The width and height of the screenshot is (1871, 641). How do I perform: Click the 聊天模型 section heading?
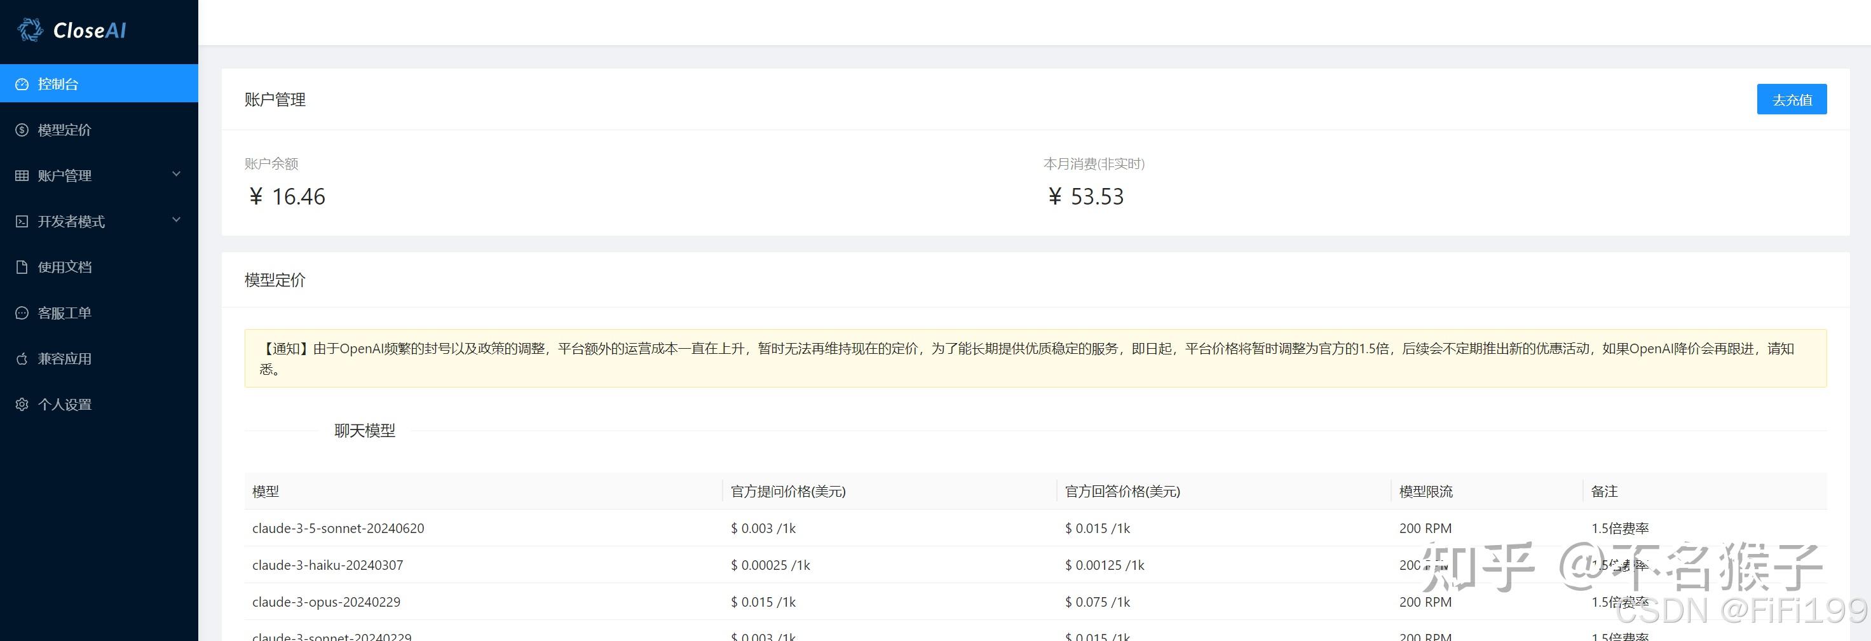pos(365,429)
